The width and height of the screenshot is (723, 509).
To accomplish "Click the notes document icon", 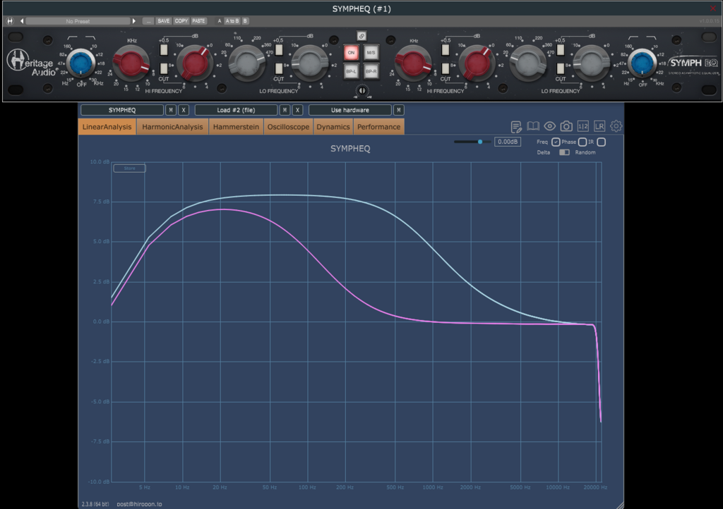I will tap(516, 127).
